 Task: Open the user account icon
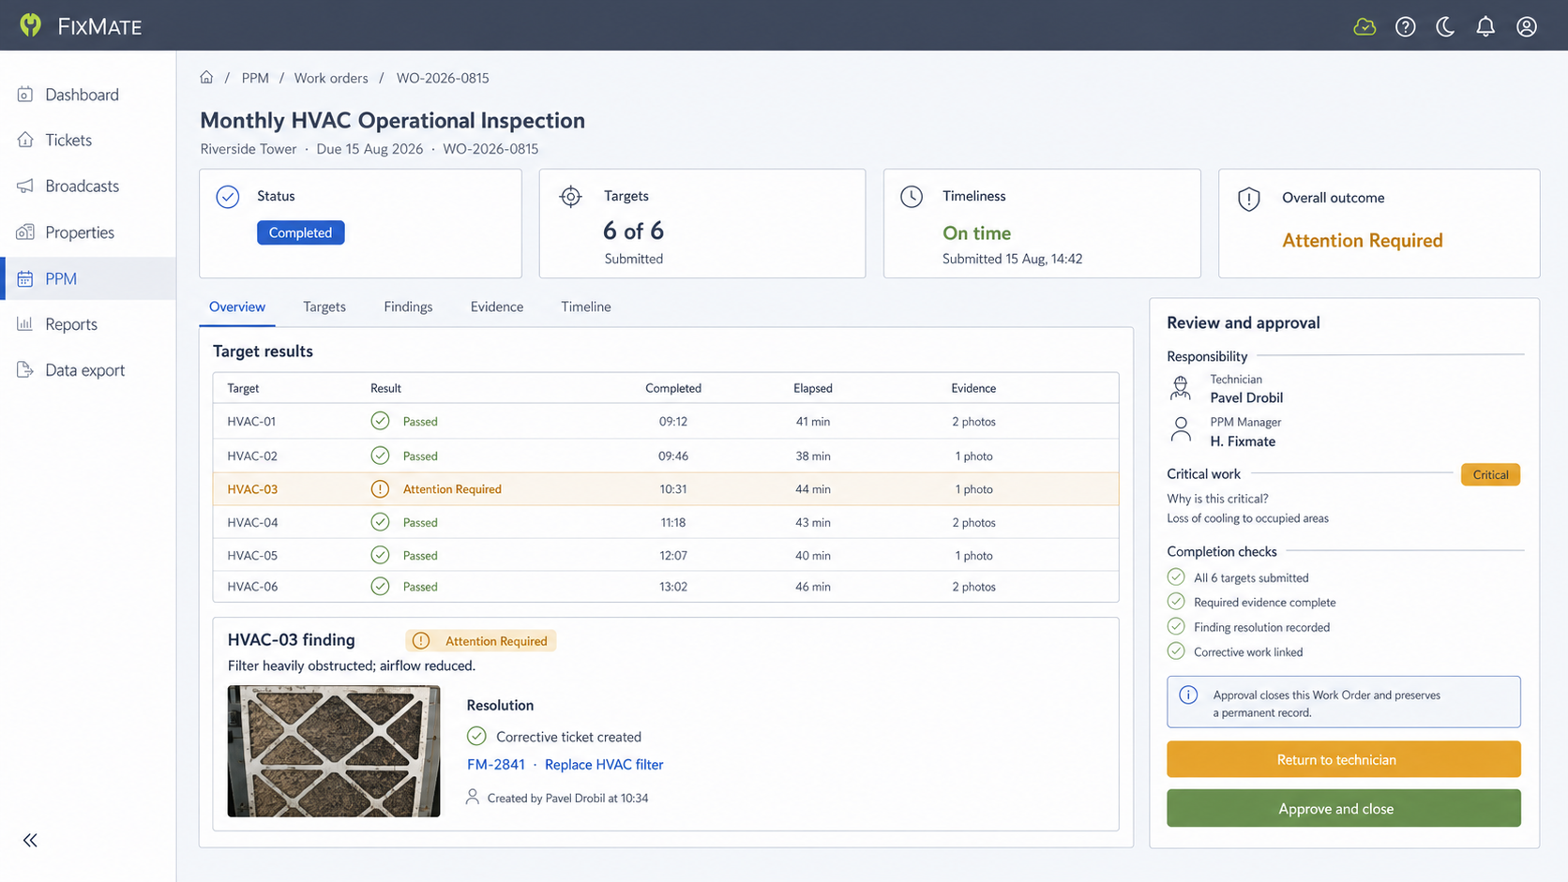(1527, 26)
